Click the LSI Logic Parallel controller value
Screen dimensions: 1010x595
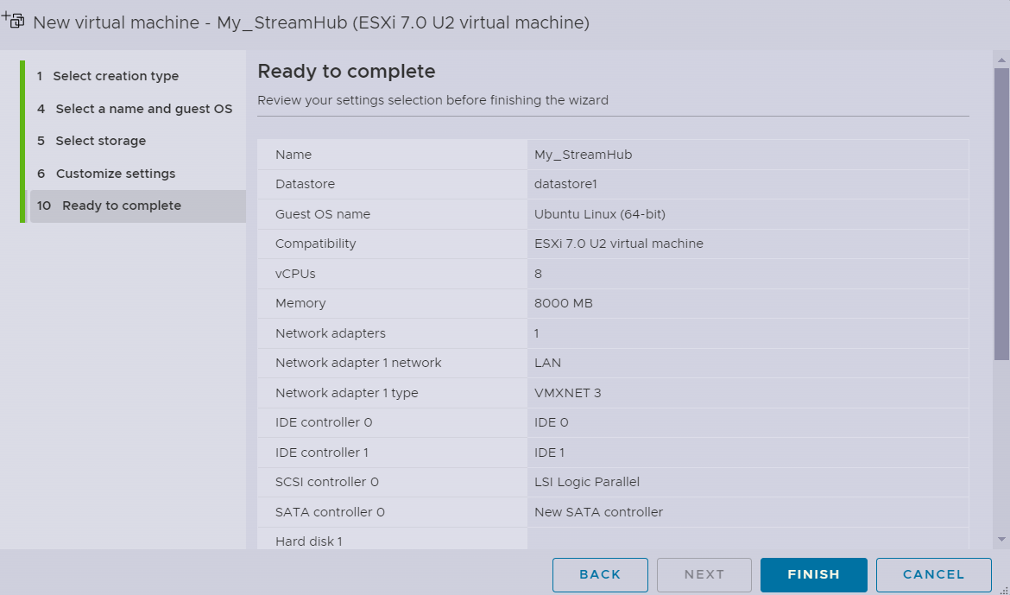(x=587, y=482)
